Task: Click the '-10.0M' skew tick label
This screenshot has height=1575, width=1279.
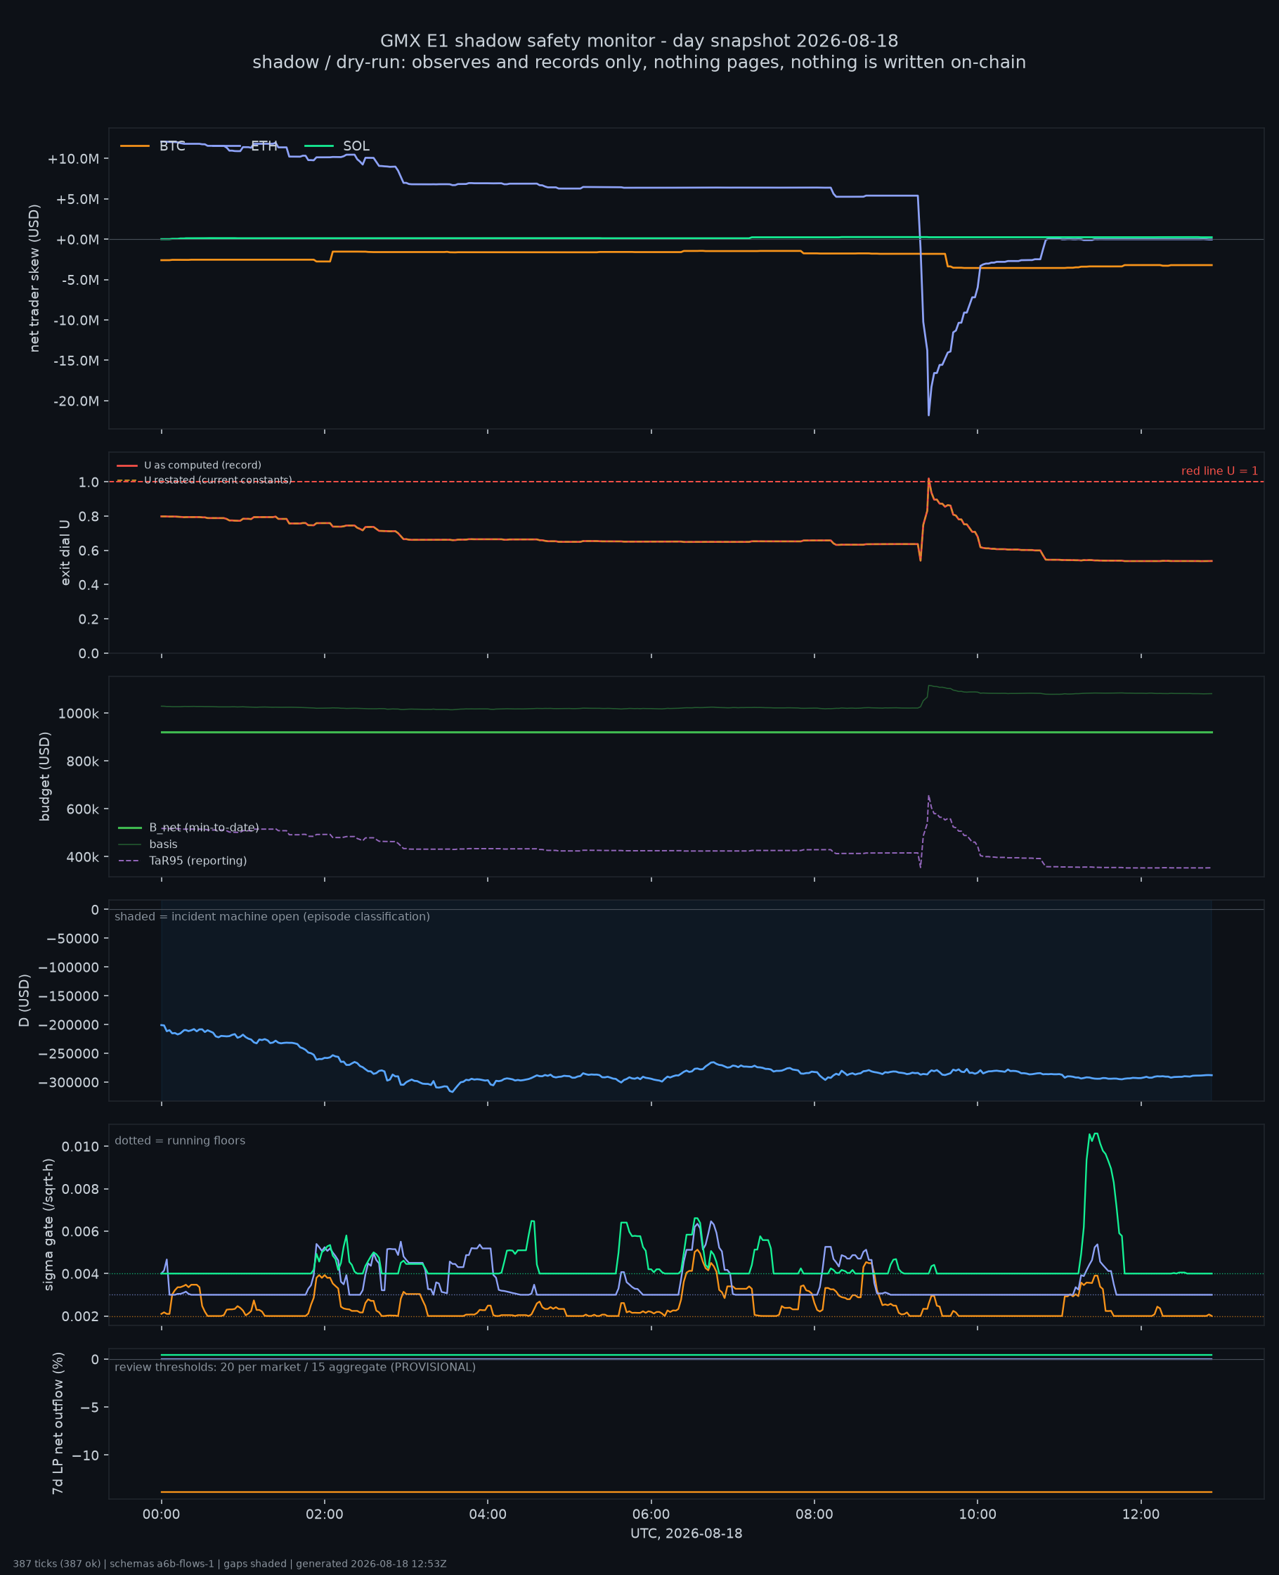Action: 77,320
